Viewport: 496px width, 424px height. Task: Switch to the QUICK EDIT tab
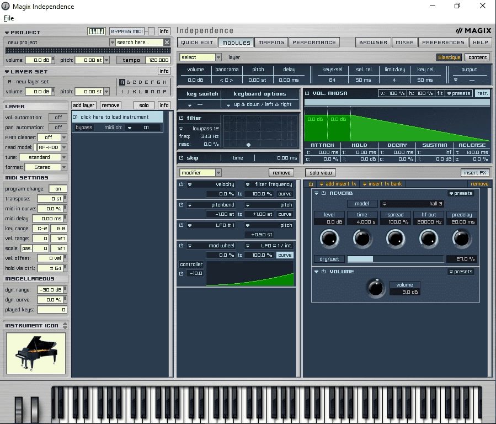click(198, 43)
